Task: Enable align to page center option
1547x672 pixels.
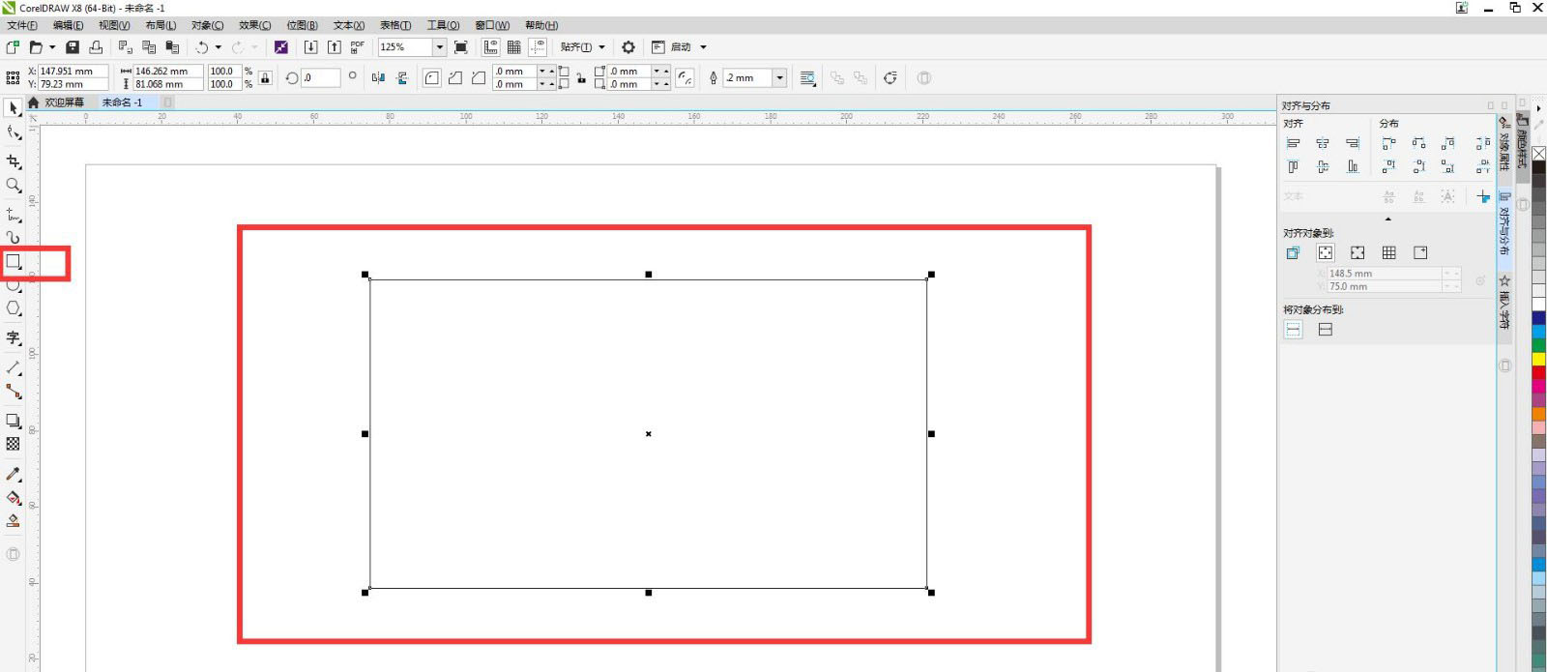Action: 1357,253
